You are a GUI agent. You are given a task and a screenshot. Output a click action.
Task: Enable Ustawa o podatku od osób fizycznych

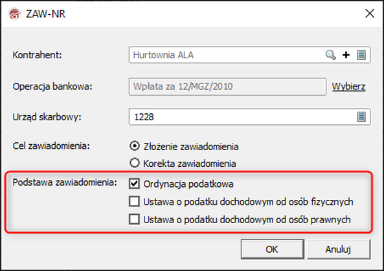pos(134,201)
